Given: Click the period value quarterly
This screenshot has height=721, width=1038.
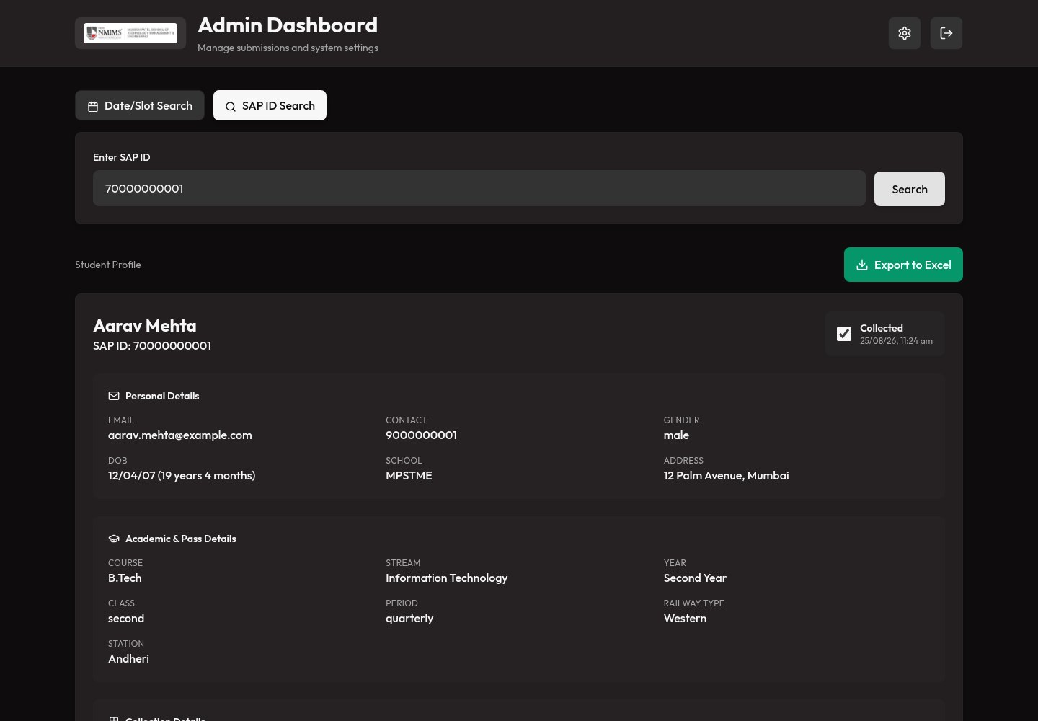Looking at the screenshot, I should tap(409, 619).
